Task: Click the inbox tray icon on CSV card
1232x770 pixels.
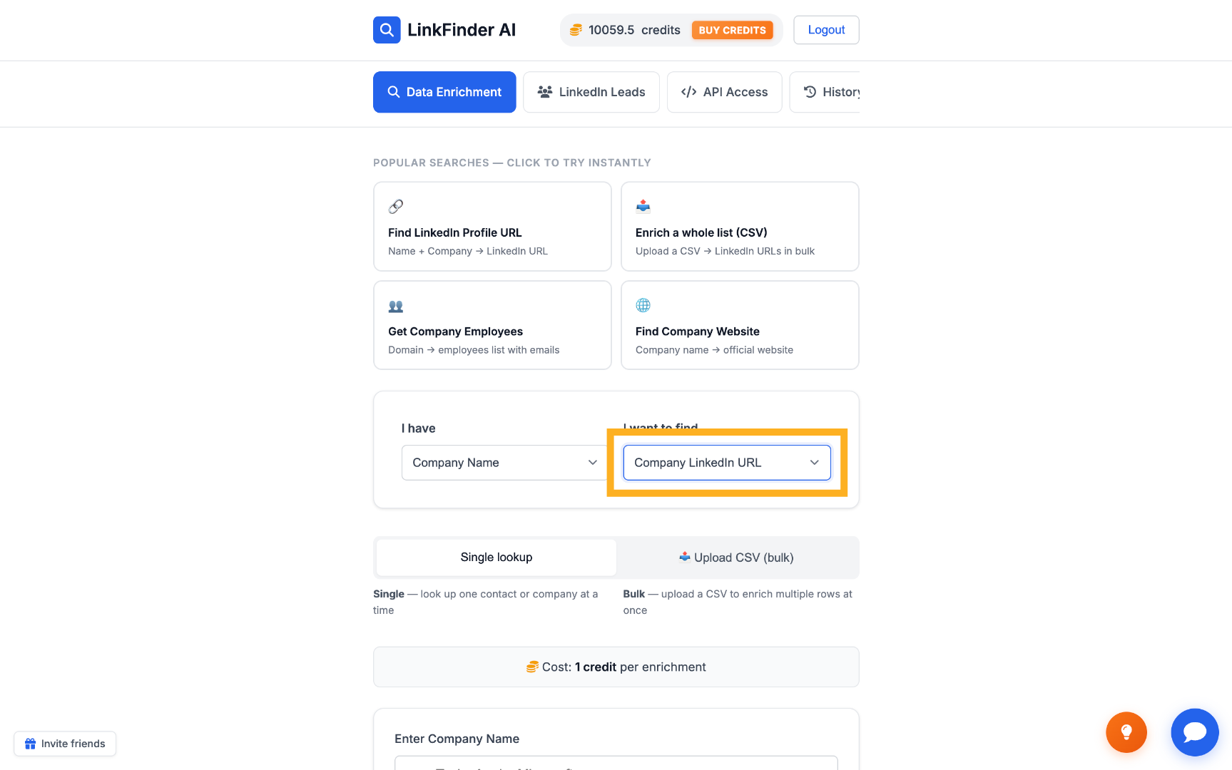Action: click(x=643, y=207)
